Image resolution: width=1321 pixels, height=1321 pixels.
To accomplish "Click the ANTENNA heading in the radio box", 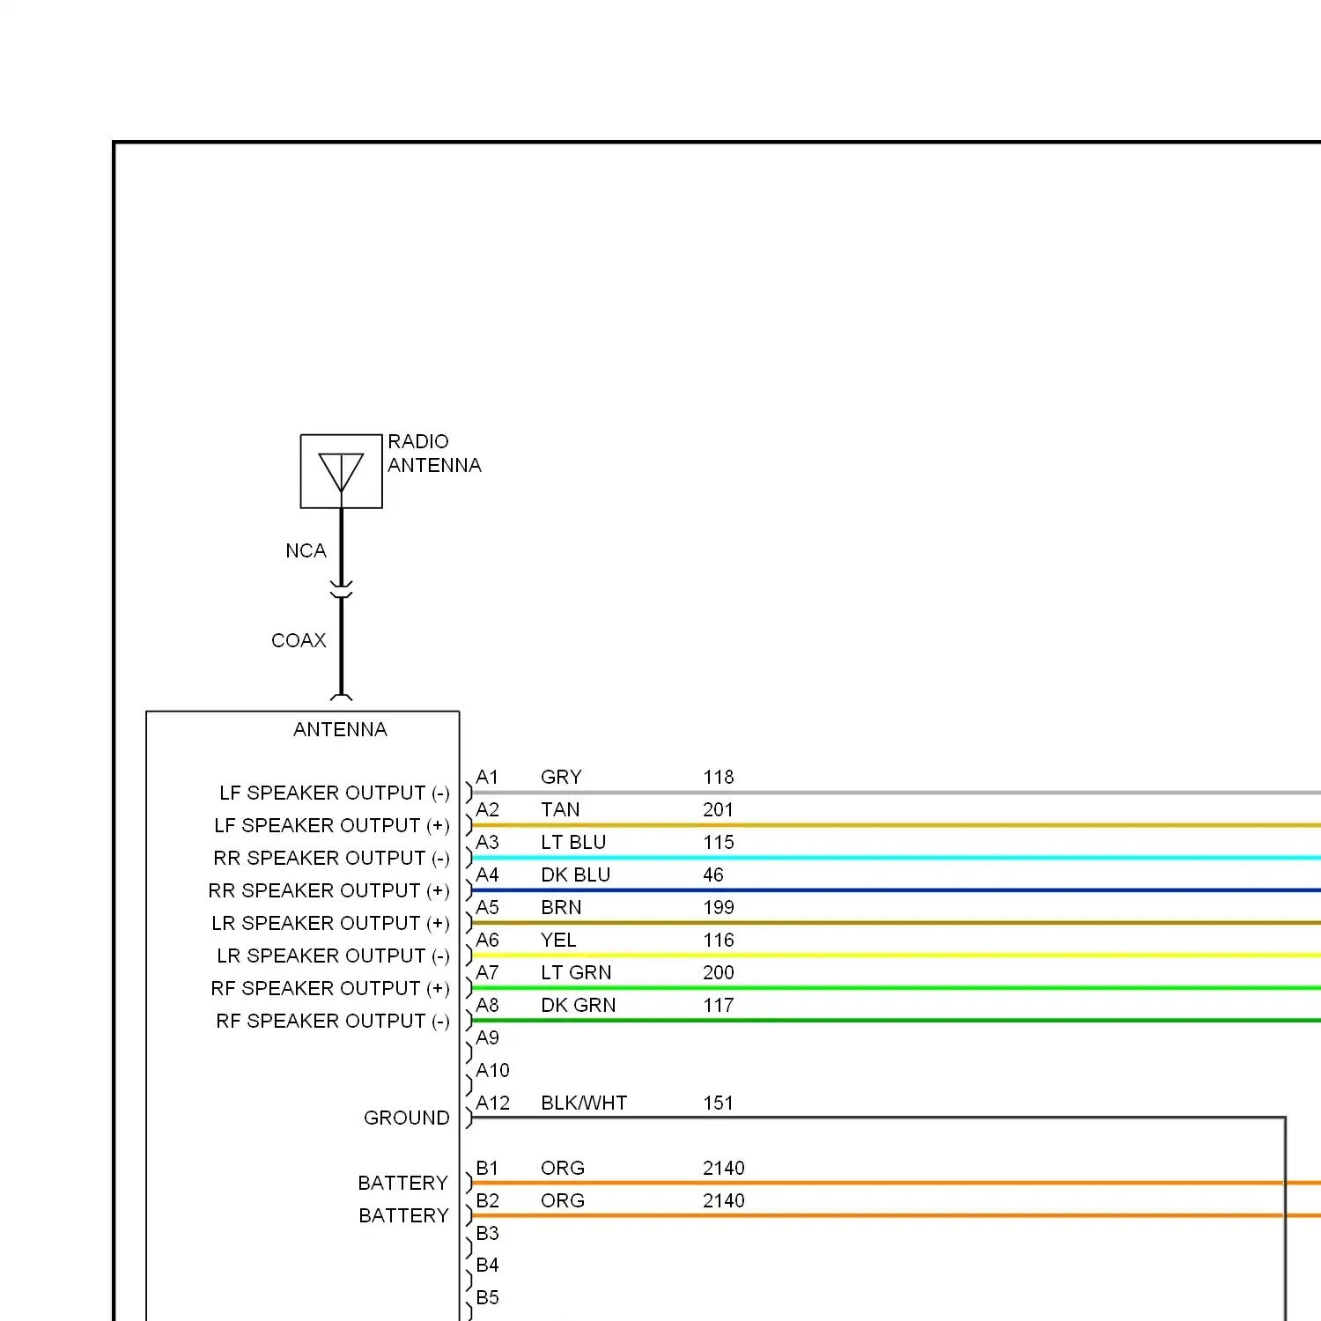I will [x=340, y=730].
